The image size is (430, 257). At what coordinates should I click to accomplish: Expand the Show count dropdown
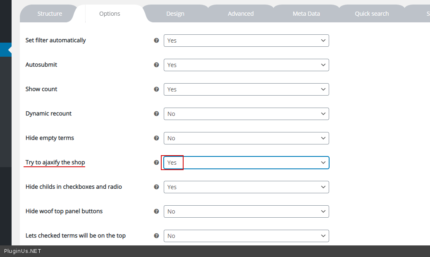coord(246,89)
